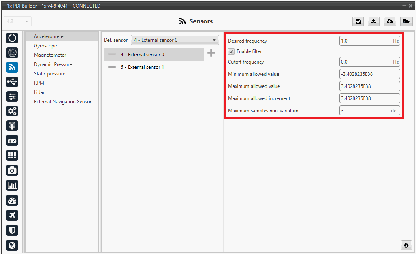Open the folder icon in top toolbar
The image size is (416, 254).
[x=406, y=21]
